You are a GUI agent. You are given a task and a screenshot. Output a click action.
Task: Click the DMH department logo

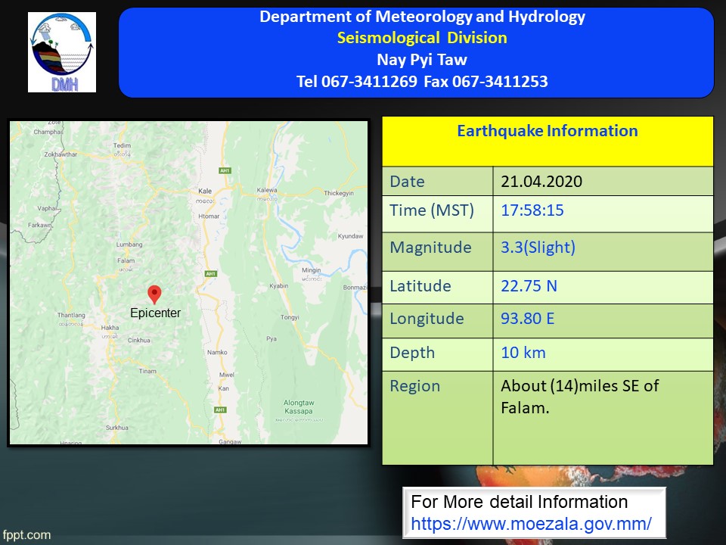tap(62, 52)
